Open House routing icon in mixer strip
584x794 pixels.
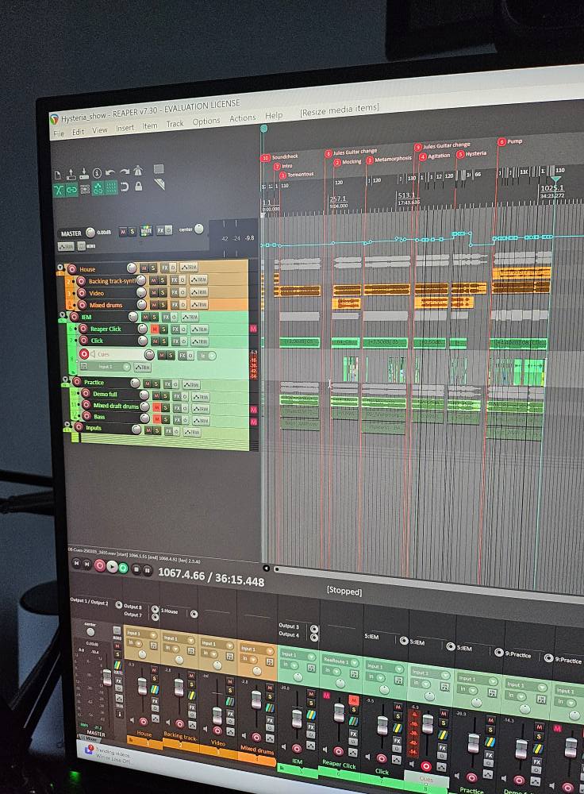click(155, 690)
